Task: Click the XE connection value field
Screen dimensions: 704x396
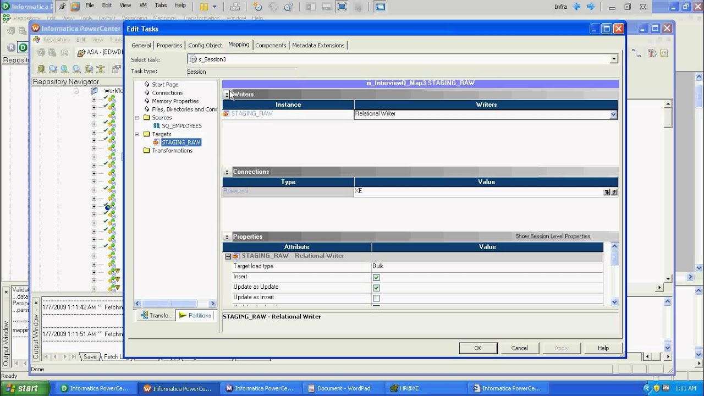Action: 479,191
